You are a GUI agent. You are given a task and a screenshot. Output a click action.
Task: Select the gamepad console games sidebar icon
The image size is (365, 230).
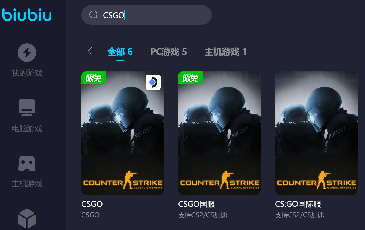tap(27, 164)
